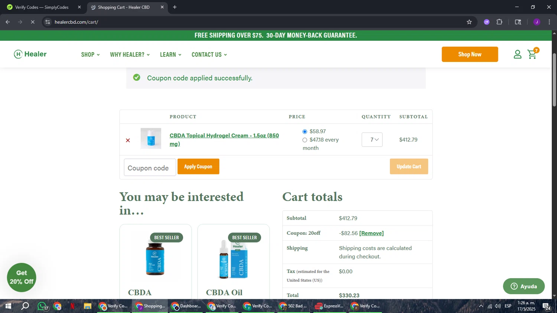
Task: Open new browser tab
Action: (x=175, y=7)
